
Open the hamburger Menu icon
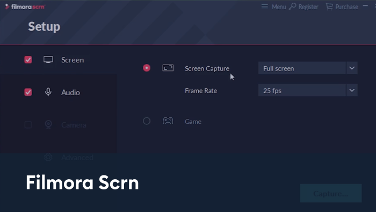264,6
